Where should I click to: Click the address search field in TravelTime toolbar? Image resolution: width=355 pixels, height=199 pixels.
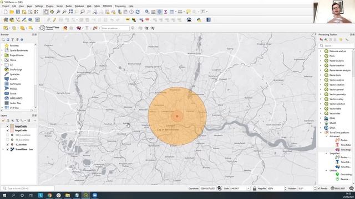point(115,28)
